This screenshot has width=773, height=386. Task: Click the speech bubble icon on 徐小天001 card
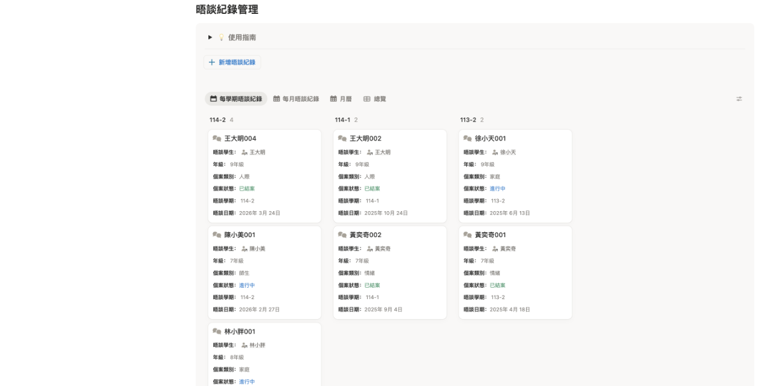466,138
